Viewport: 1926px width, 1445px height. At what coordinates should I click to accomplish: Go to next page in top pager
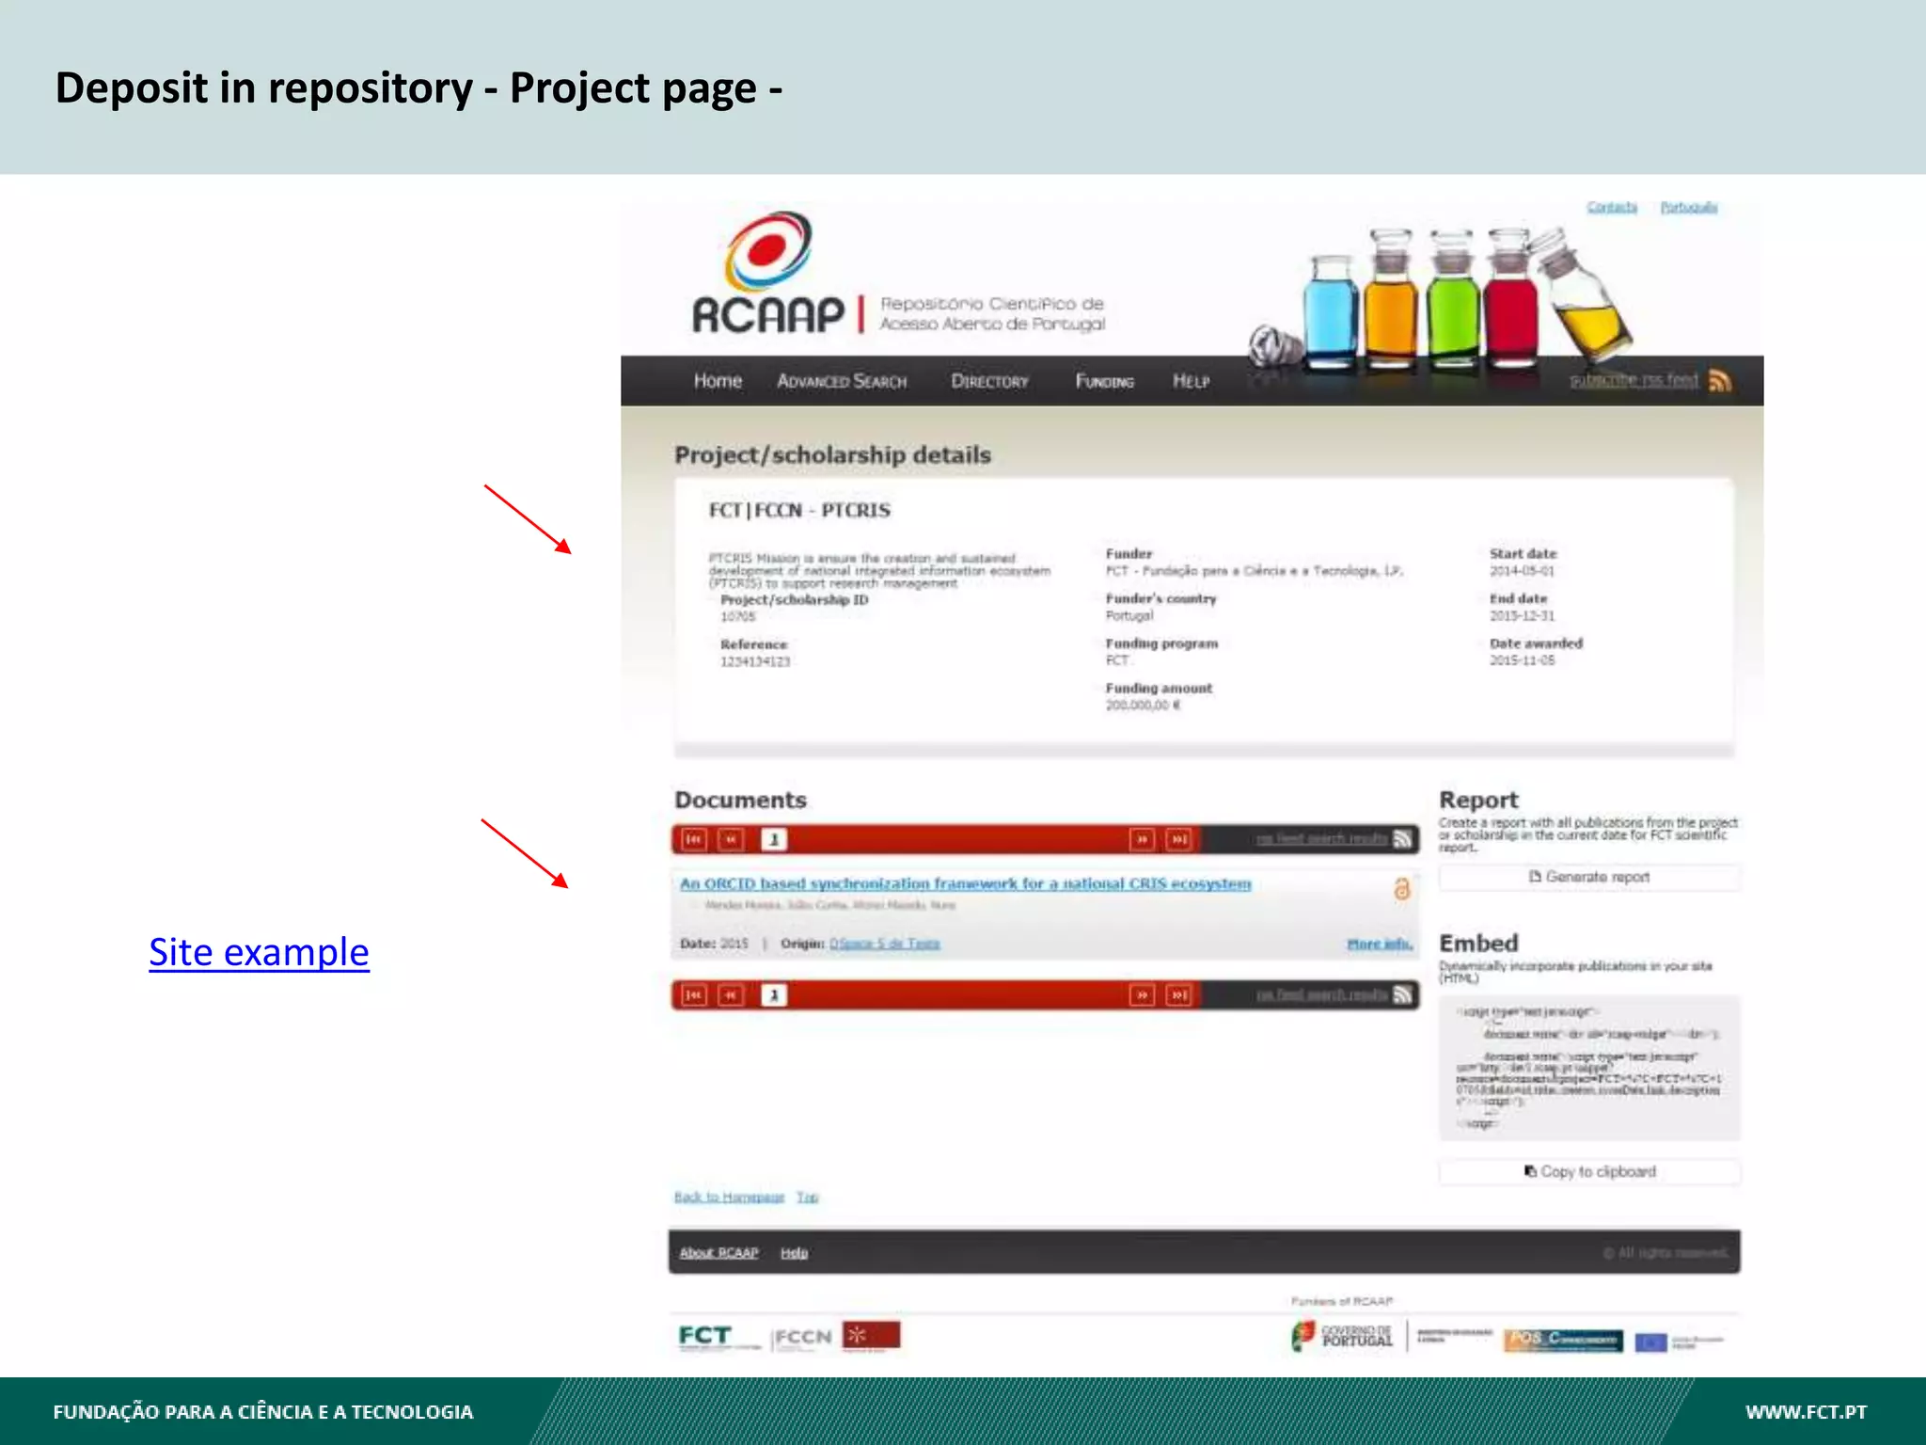point(1142,839)
